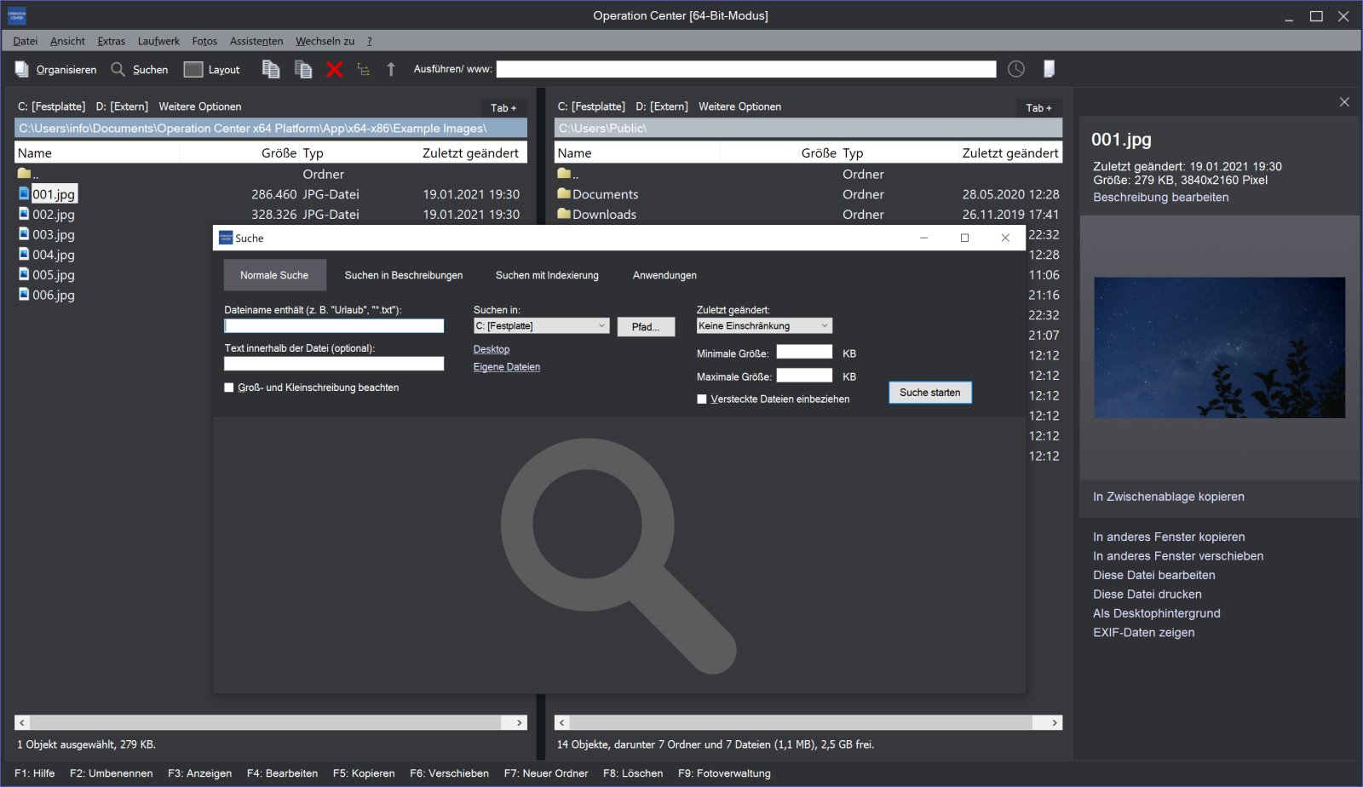Open the Suchen in drive dropdown
Screen dimensions: 1363x787
(x=542, y=326)
